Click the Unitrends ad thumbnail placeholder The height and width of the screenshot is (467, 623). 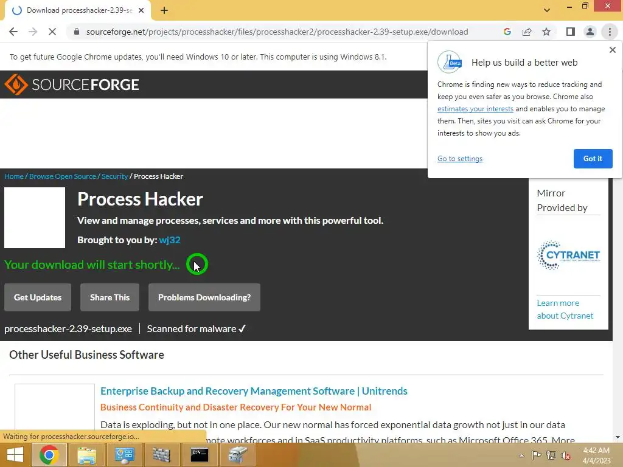click(x=55, y=407)
